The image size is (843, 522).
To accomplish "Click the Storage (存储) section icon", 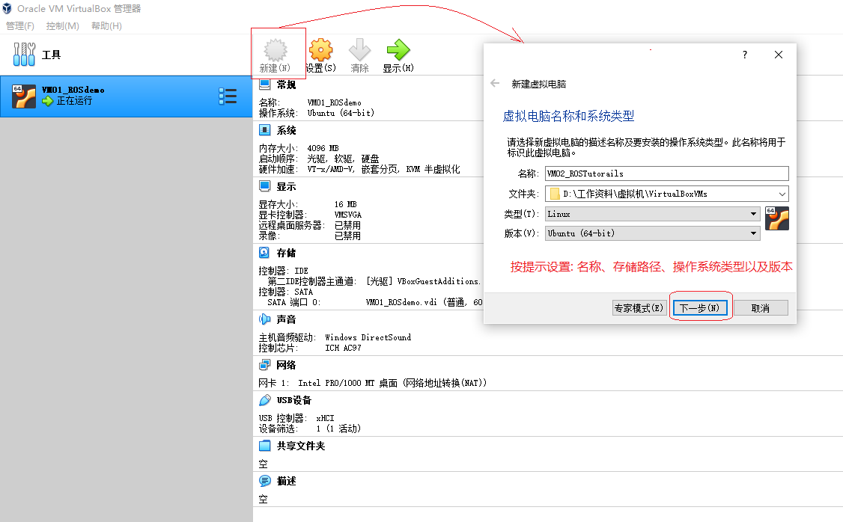I will pos(264,253).
